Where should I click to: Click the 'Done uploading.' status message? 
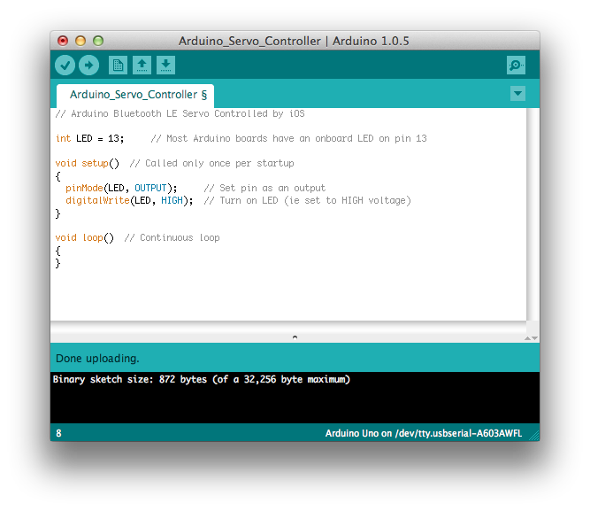[x=97, y=359]
